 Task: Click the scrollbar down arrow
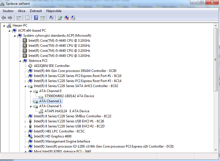click(x=216, y=150)
